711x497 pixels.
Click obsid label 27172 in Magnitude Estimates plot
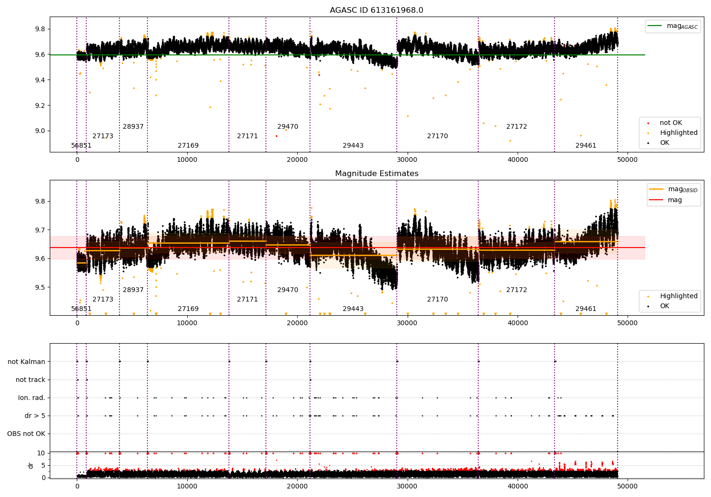coord(517,290)
